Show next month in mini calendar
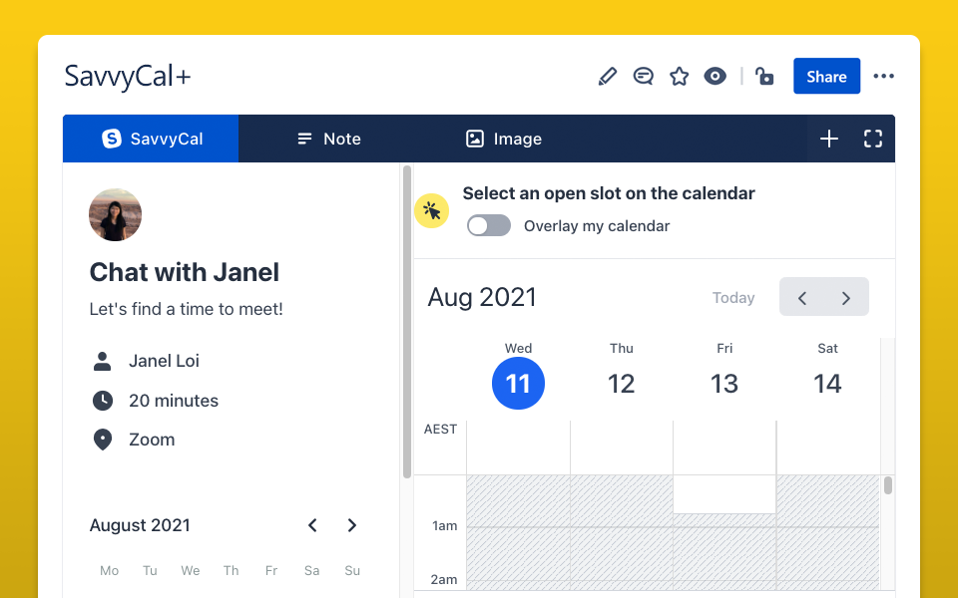The width and height of the screenshot is (958, 598). coord(351,525)
